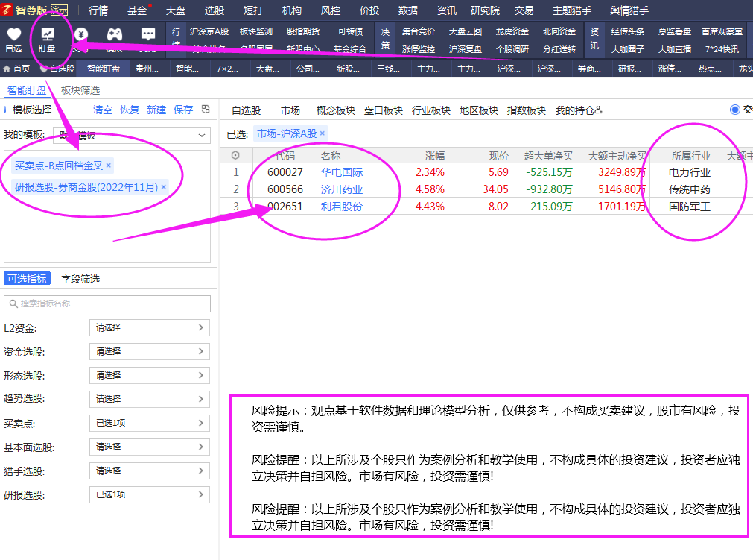Open 集合竞价 in the toolbar
753x560 pixels.
[x=419, y=32]
